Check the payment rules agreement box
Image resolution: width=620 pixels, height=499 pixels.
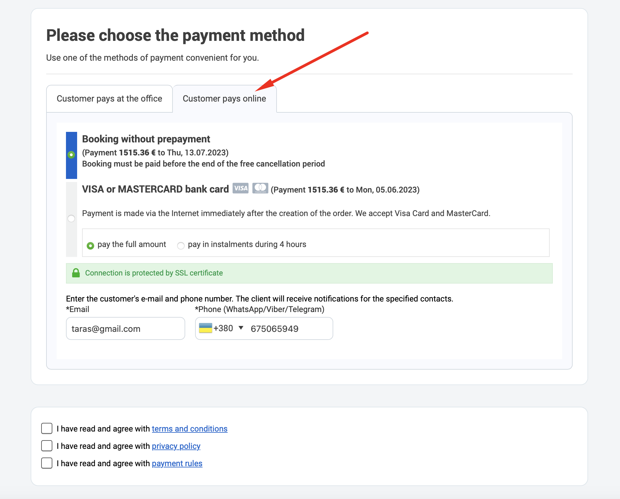pos(47,463)
